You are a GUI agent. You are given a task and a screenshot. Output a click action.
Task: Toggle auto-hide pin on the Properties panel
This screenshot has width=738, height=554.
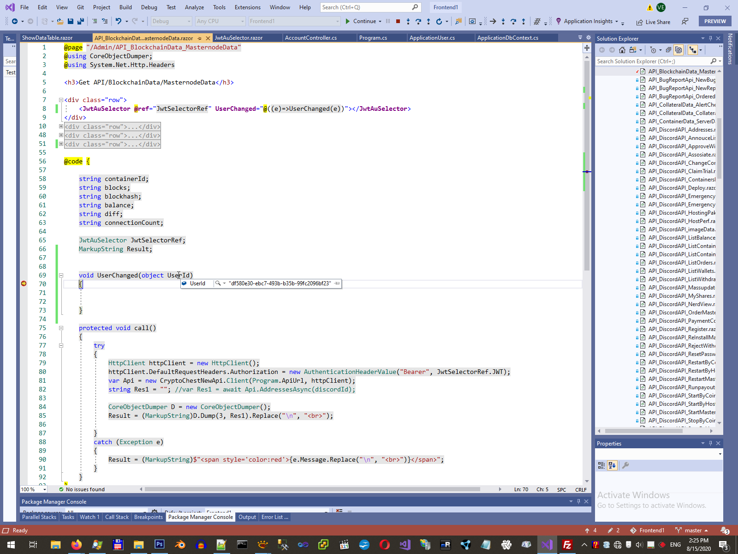(711, 443)
